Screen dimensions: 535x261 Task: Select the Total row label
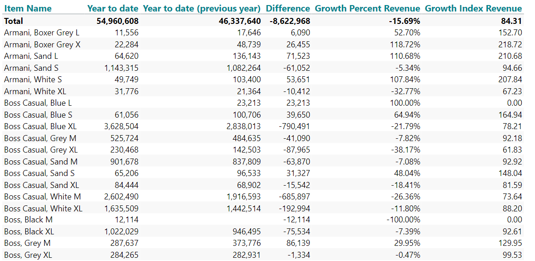tap(14, 21)
